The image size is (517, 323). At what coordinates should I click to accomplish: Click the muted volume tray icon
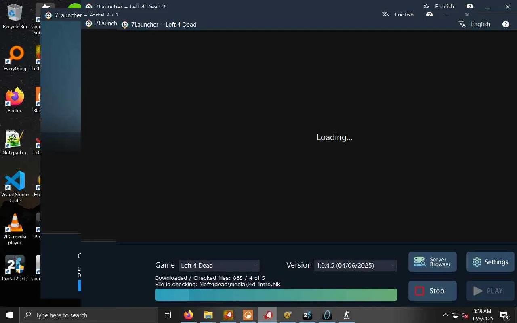(465, 315)
